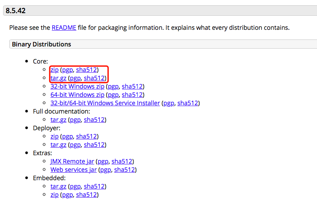Open sha512 for 32-bit Windows zip

[132, 86]
